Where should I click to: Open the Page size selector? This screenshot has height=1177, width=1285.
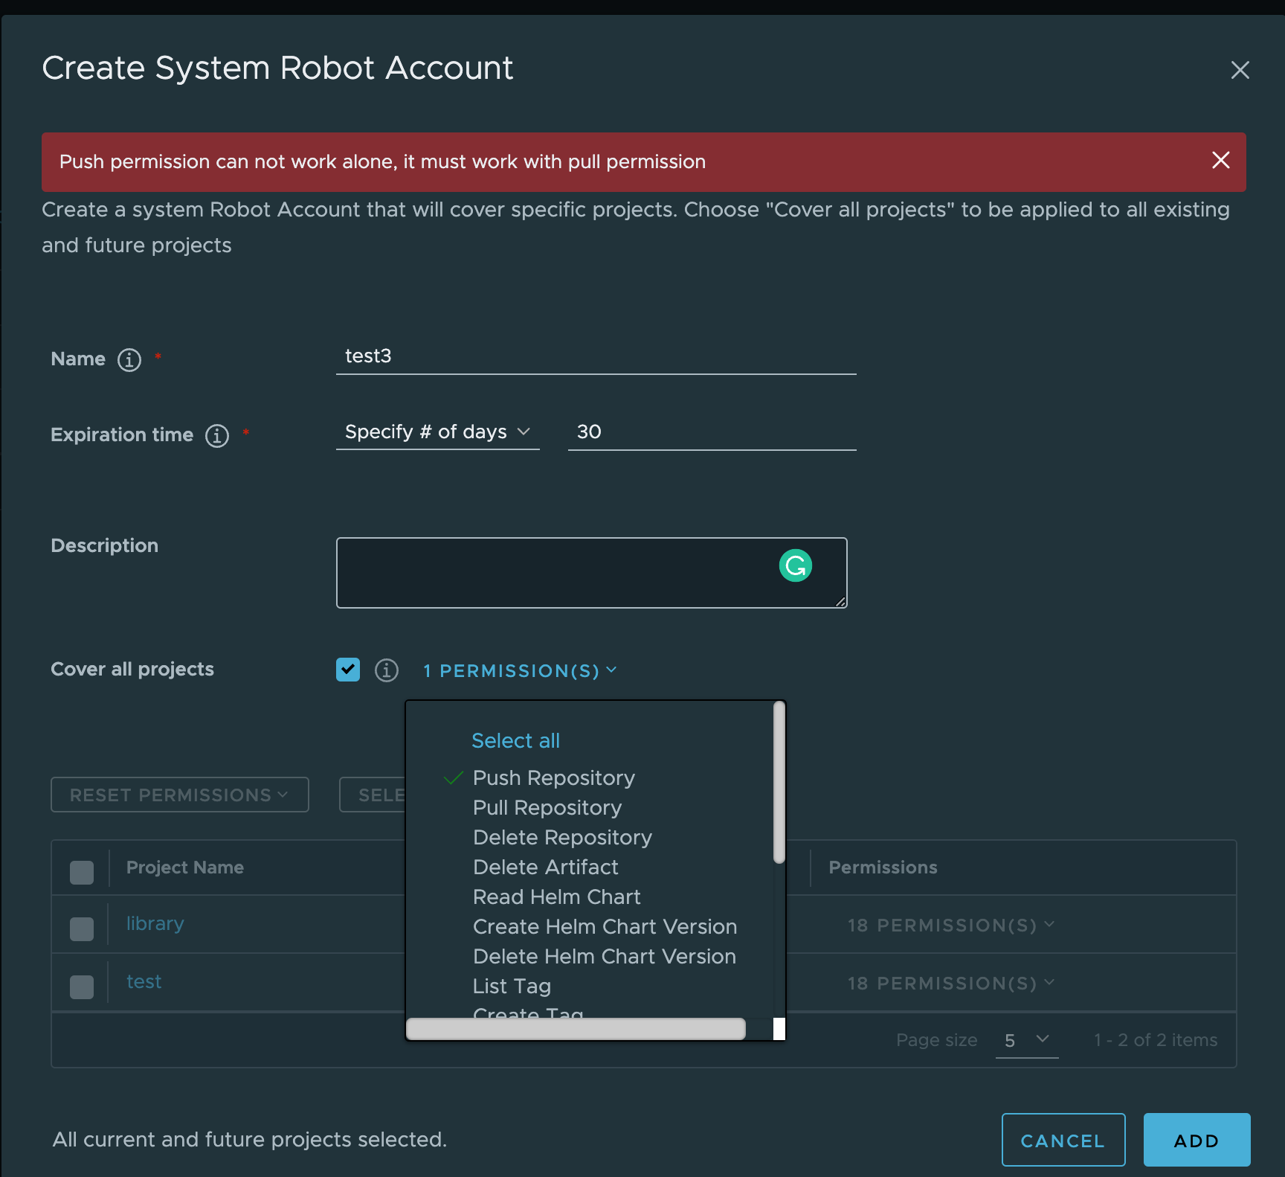point(1027,1040)
